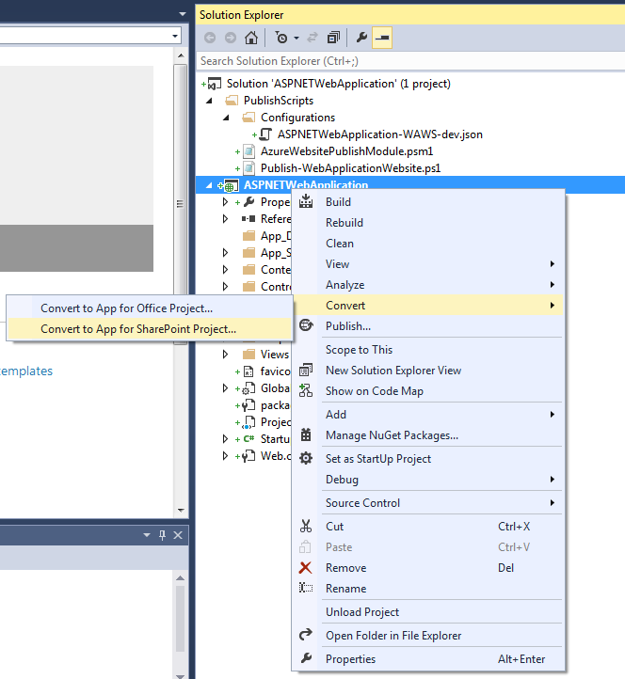Click the pin icon on bottom panel

(163, 535)
